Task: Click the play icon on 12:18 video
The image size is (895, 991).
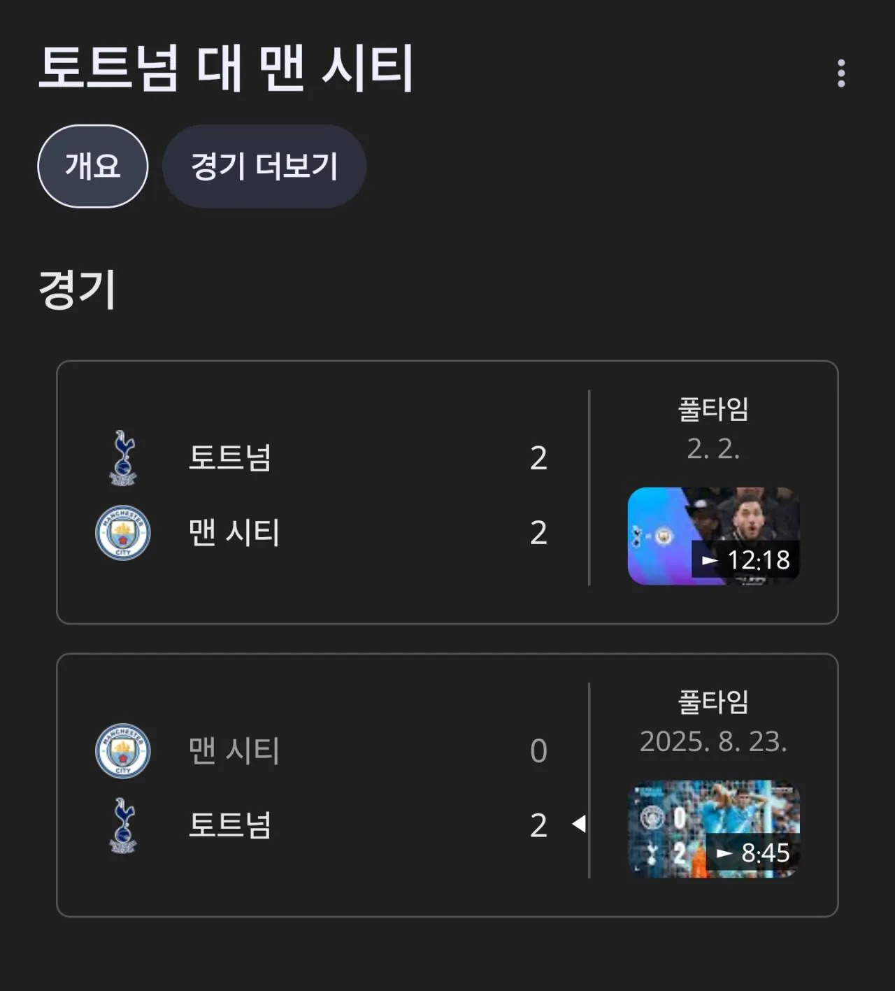Action: (x=710, y=560)
